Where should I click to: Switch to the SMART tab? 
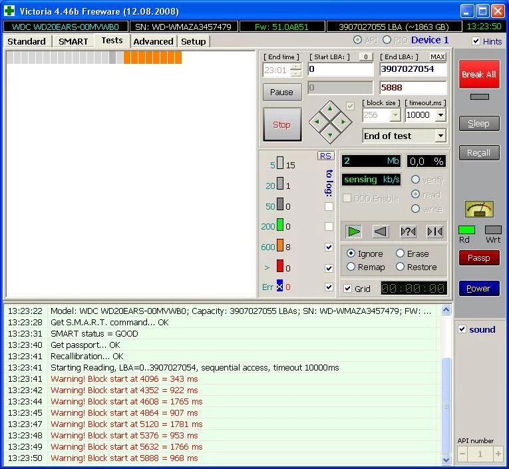[73, 41]
